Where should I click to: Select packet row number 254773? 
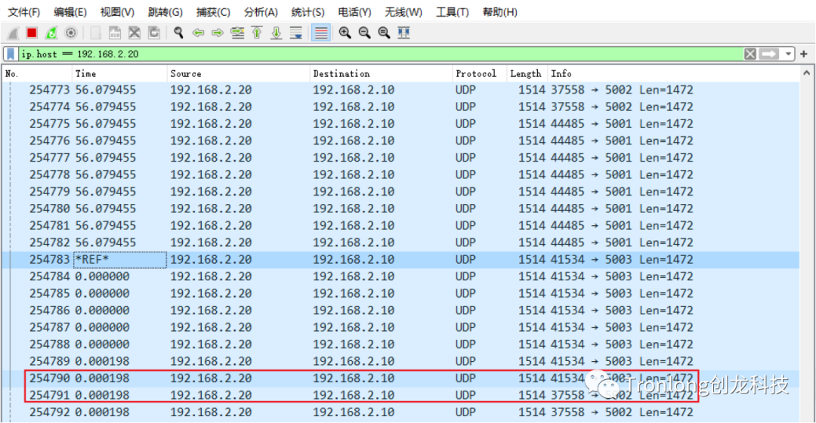[400, 90]
